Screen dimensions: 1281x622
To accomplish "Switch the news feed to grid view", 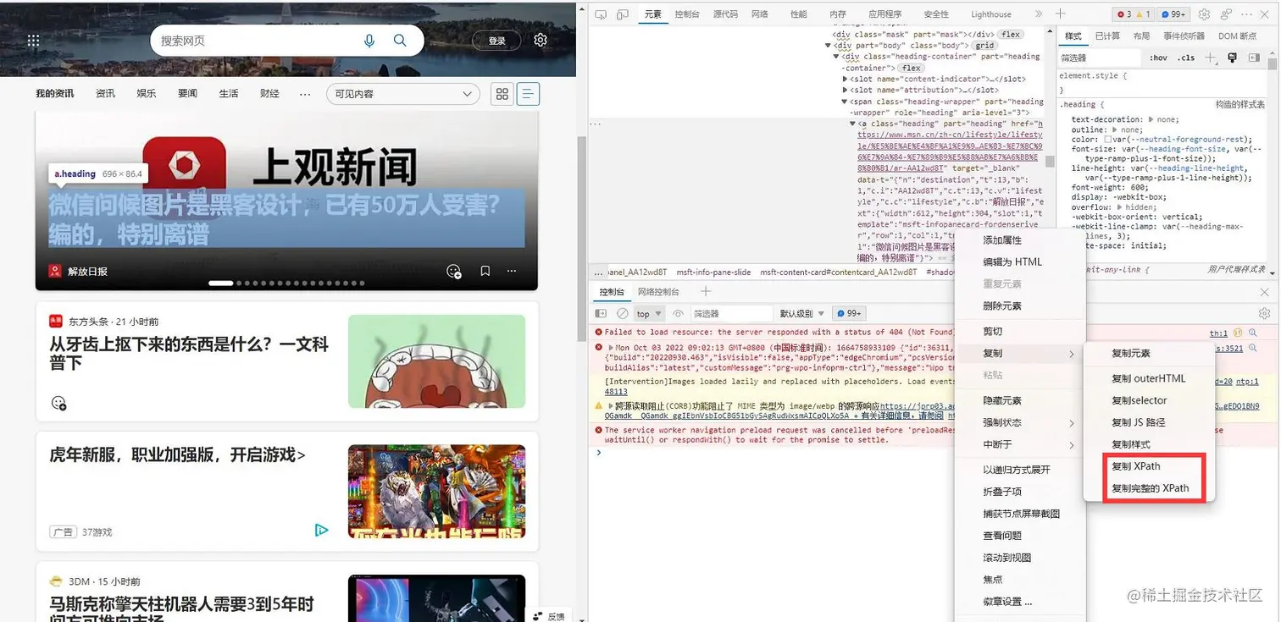I will point(502,94).
